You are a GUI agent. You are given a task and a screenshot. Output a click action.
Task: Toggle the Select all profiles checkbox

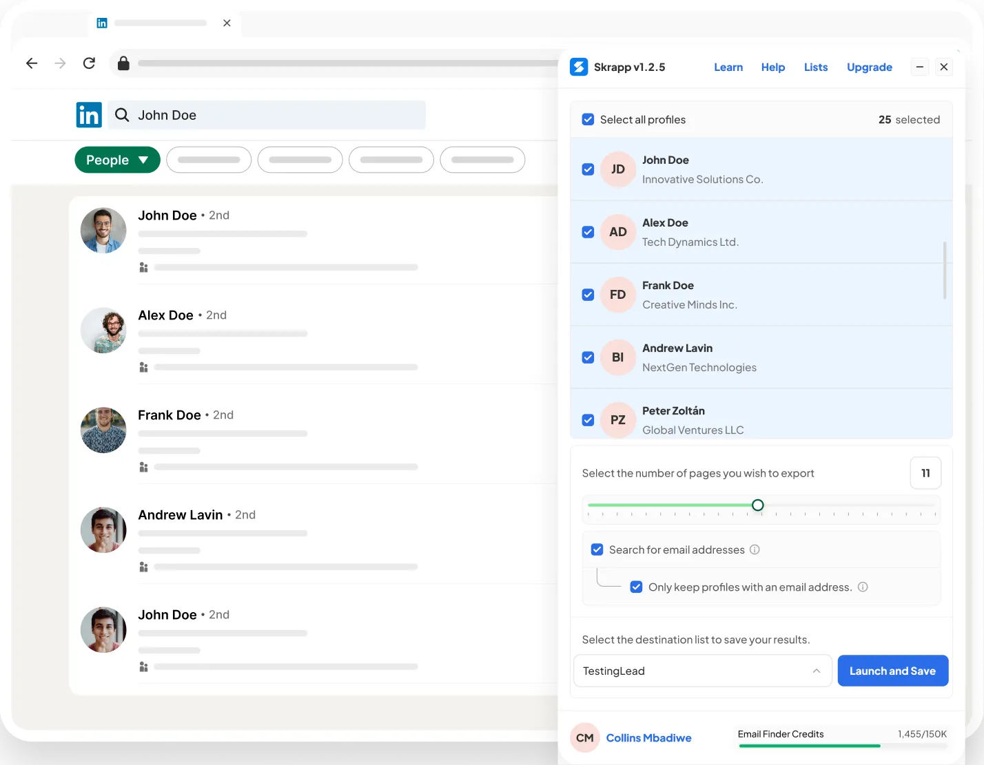click(588, 119)
